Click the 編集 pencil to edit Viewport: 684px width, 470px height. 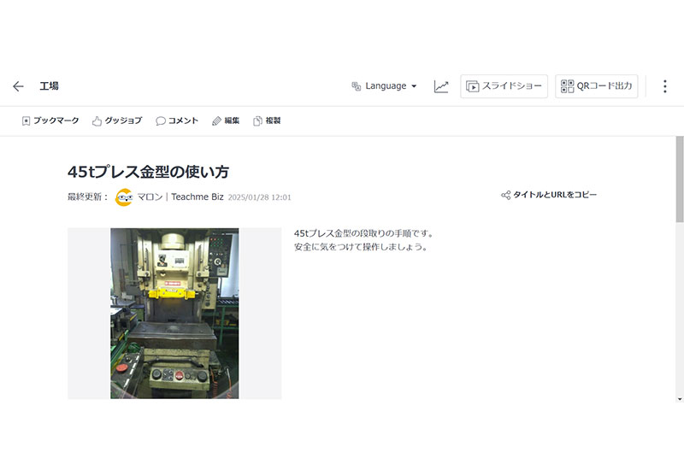pos(226,121)
